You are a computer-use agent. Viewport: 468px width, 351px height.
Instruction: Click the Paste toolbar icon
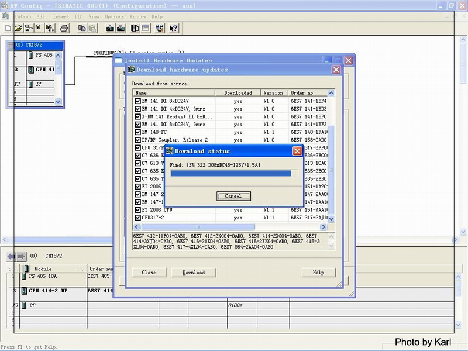point(92,28)
